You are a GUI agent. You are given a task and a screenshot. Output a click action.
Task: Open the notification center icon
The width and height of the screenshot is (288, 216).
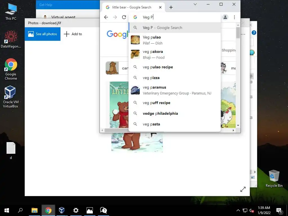(x=279, y=210)
